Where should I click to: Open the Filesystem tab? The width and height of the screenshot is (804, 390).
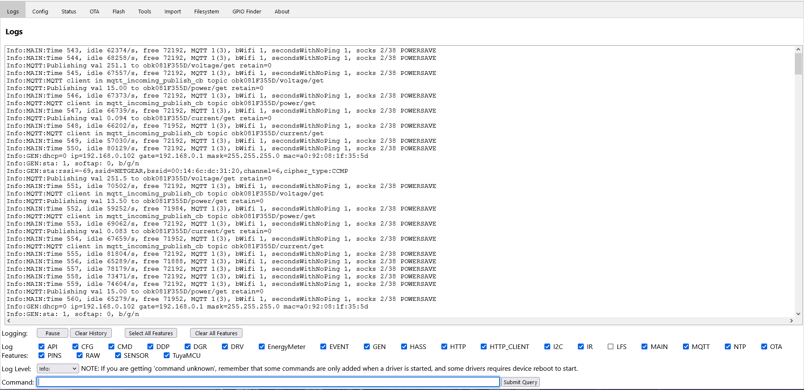[206, 11]
